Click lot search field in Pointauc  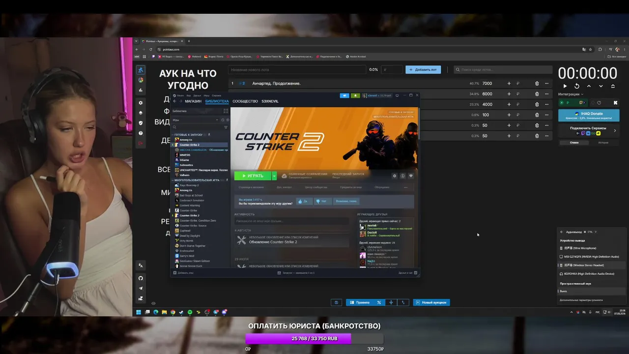pyautogui.click(x=503, y=70)
